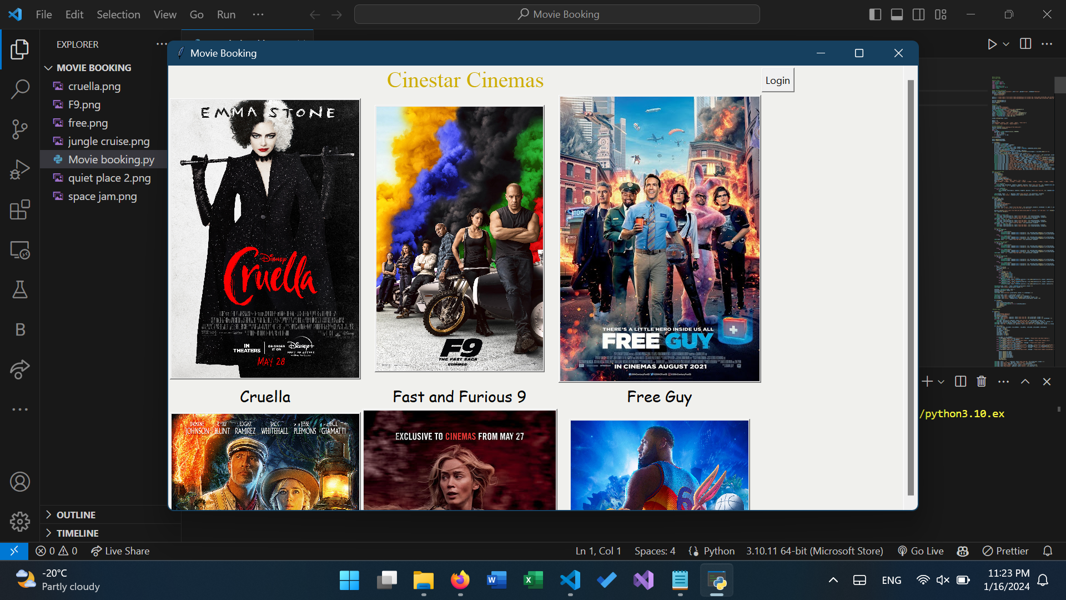Toggle Secondary Side Bar layout button
The image size is (1066, 600).
(918, 14)
